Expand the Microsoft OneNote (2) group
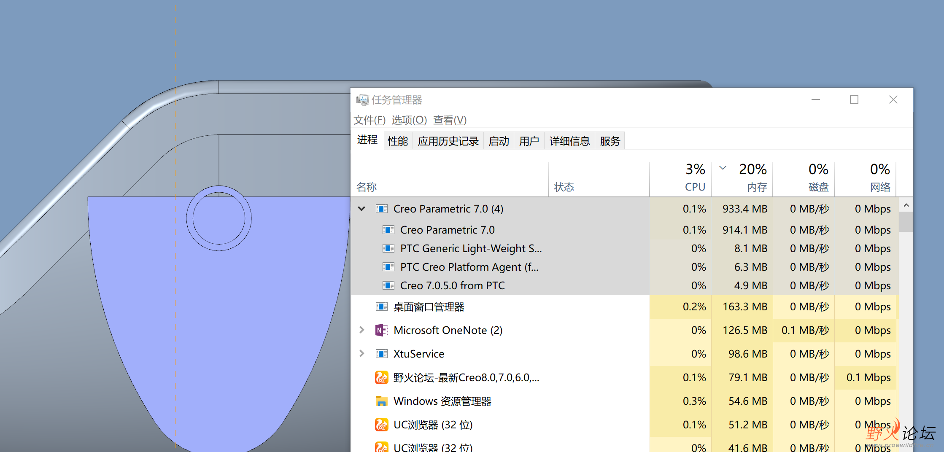This screenshot has height=452, width=944. 361,330
